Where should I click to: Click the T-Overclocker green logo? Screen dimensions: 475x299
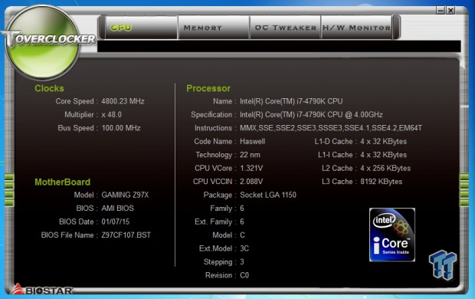click(42, 42)
